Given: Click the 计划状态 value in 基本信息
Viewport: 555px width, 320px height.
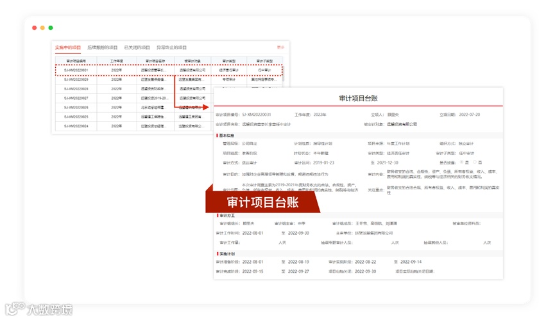Looking at the screenshot, I should click(321, 154).
